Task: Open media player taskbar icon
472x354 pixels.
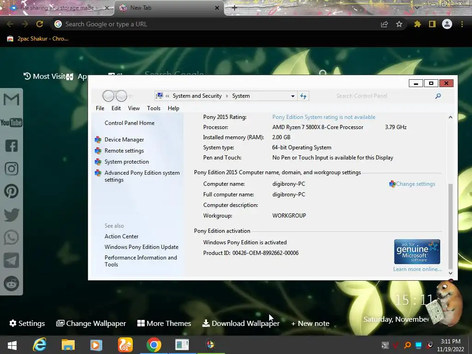Action: coord(96,344)
